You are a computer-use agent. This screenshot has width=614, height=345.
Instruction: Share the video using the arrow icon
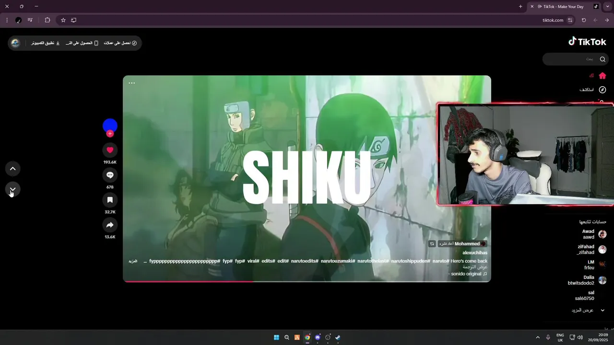tap(110, 225)
